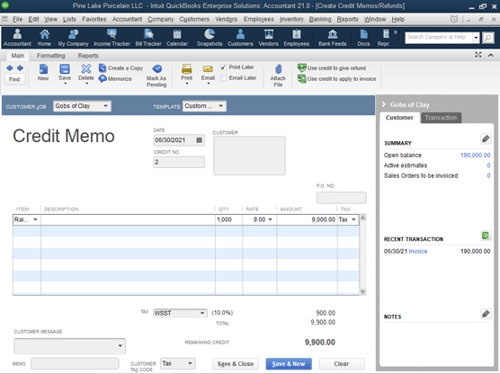Go to Home icon in toolbar
Image resolution: width=500 pixels, height=374 pixels.
[x=44, y=37]
